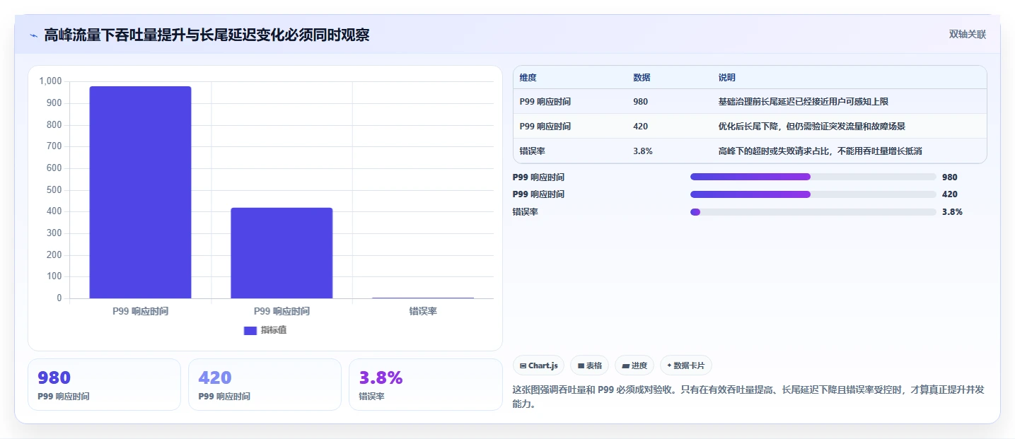
Task: Click the 数据 column header
Action: 642,78
